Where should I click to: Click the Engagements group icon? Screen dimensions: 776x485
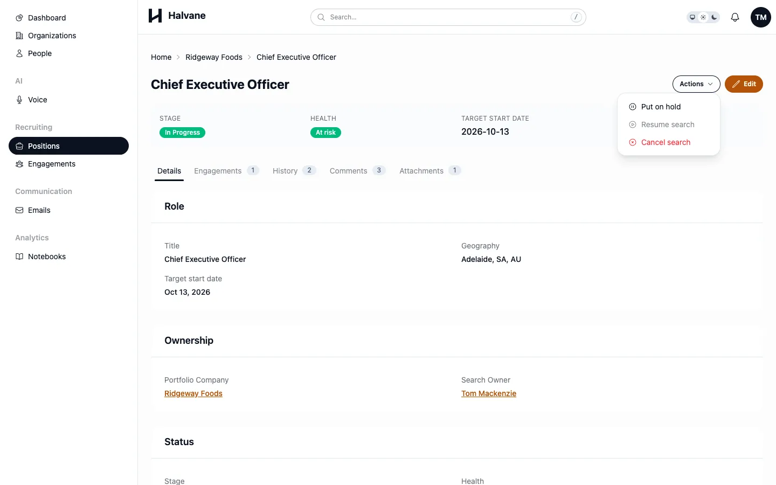(19, 164)
